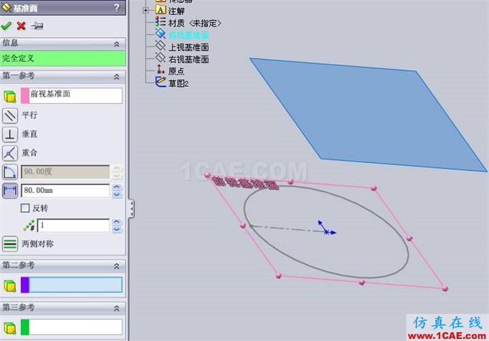Click the second reference cube icon

click(10, 285)
